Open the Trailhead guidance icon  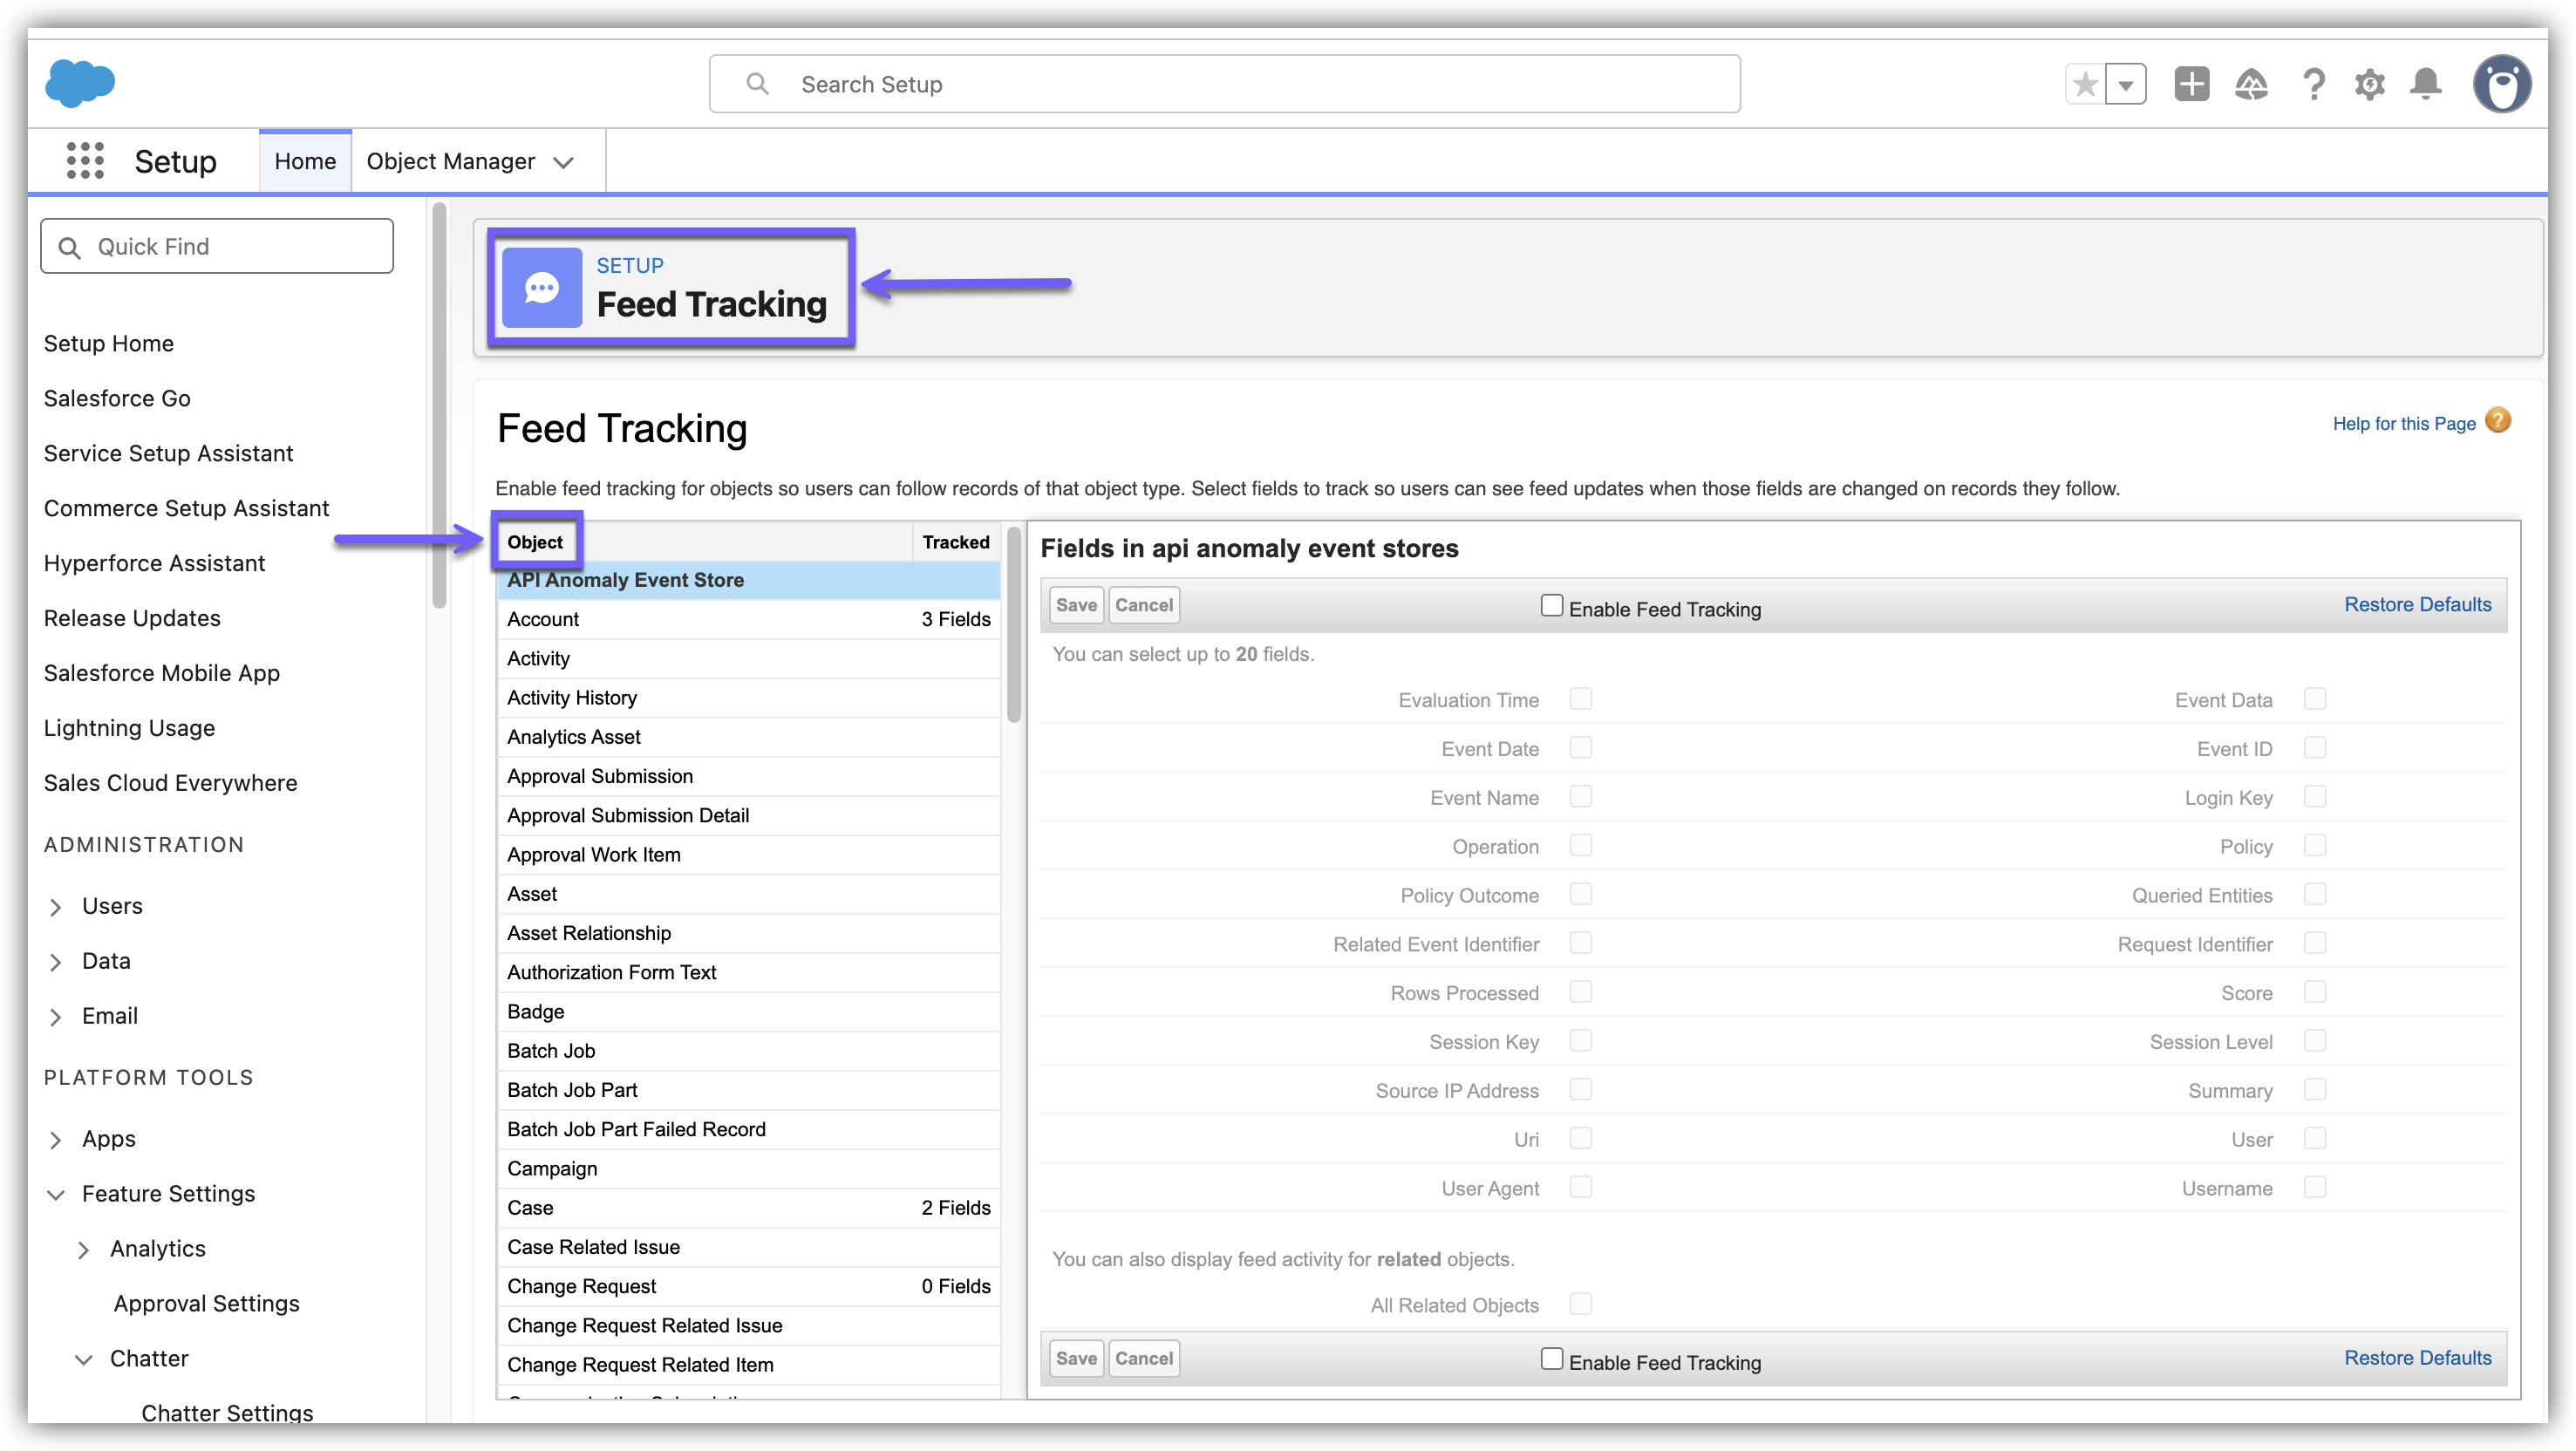(x=2251, y=84)
